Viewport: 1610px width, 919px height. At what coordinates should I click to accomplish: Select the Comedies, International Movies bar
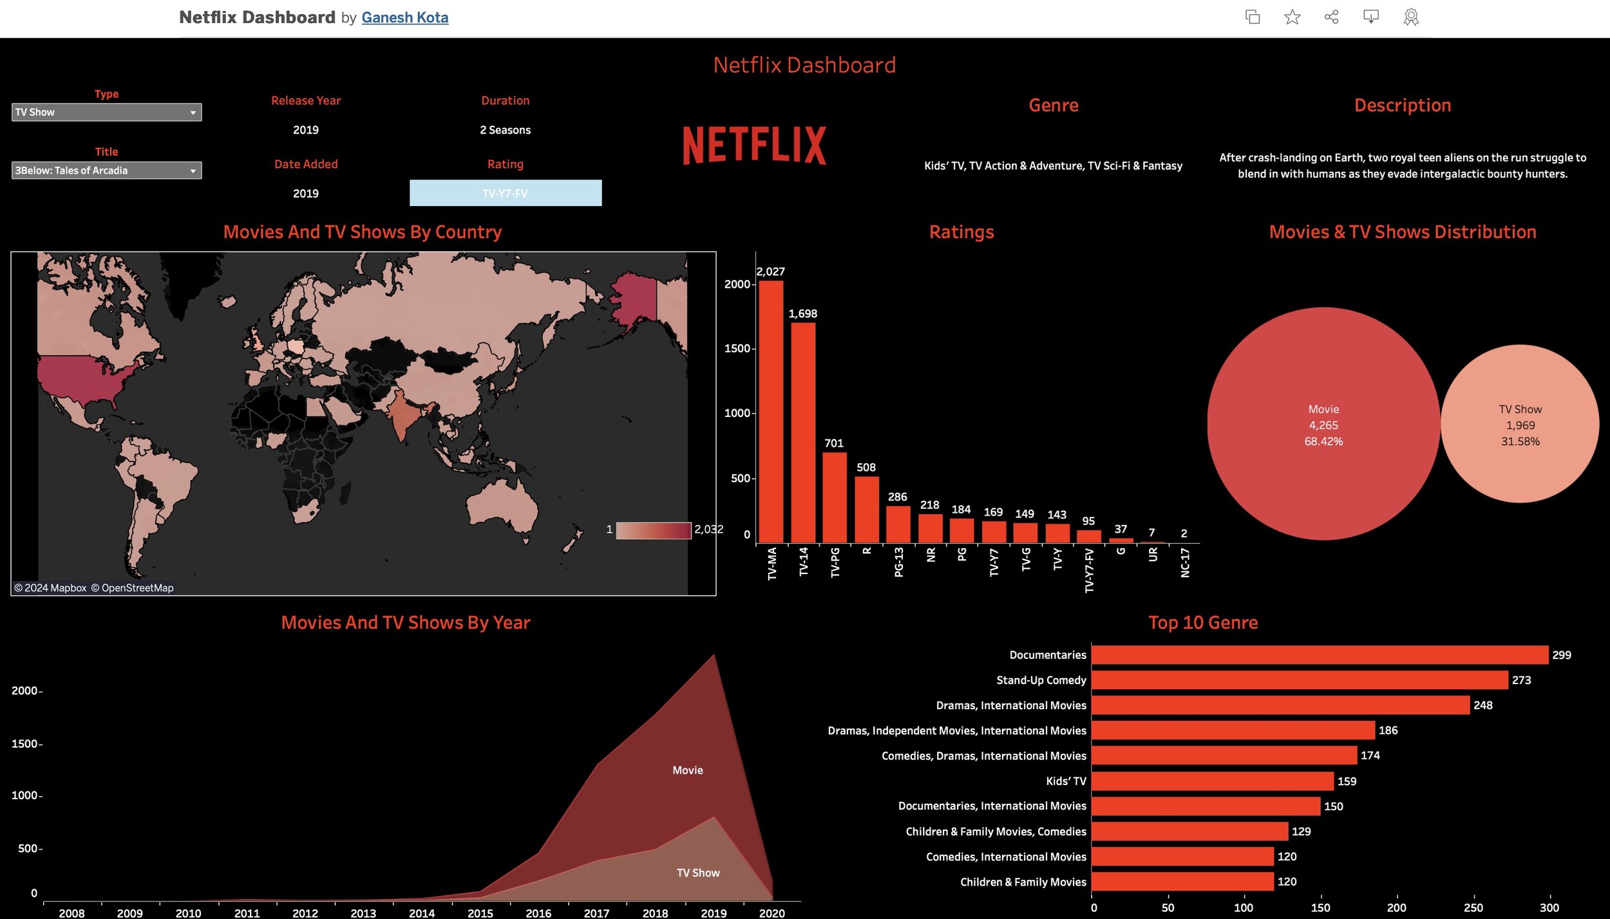[1183, 857]
